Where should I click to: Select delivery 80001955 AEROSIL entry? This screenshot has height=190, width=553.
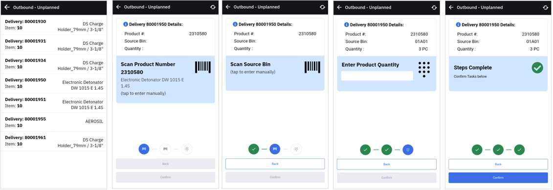(x=54, y=122)
